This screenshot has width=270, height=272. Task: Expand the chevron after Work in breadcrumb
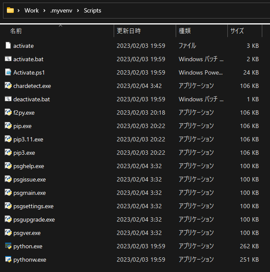(x=45, y=10)
